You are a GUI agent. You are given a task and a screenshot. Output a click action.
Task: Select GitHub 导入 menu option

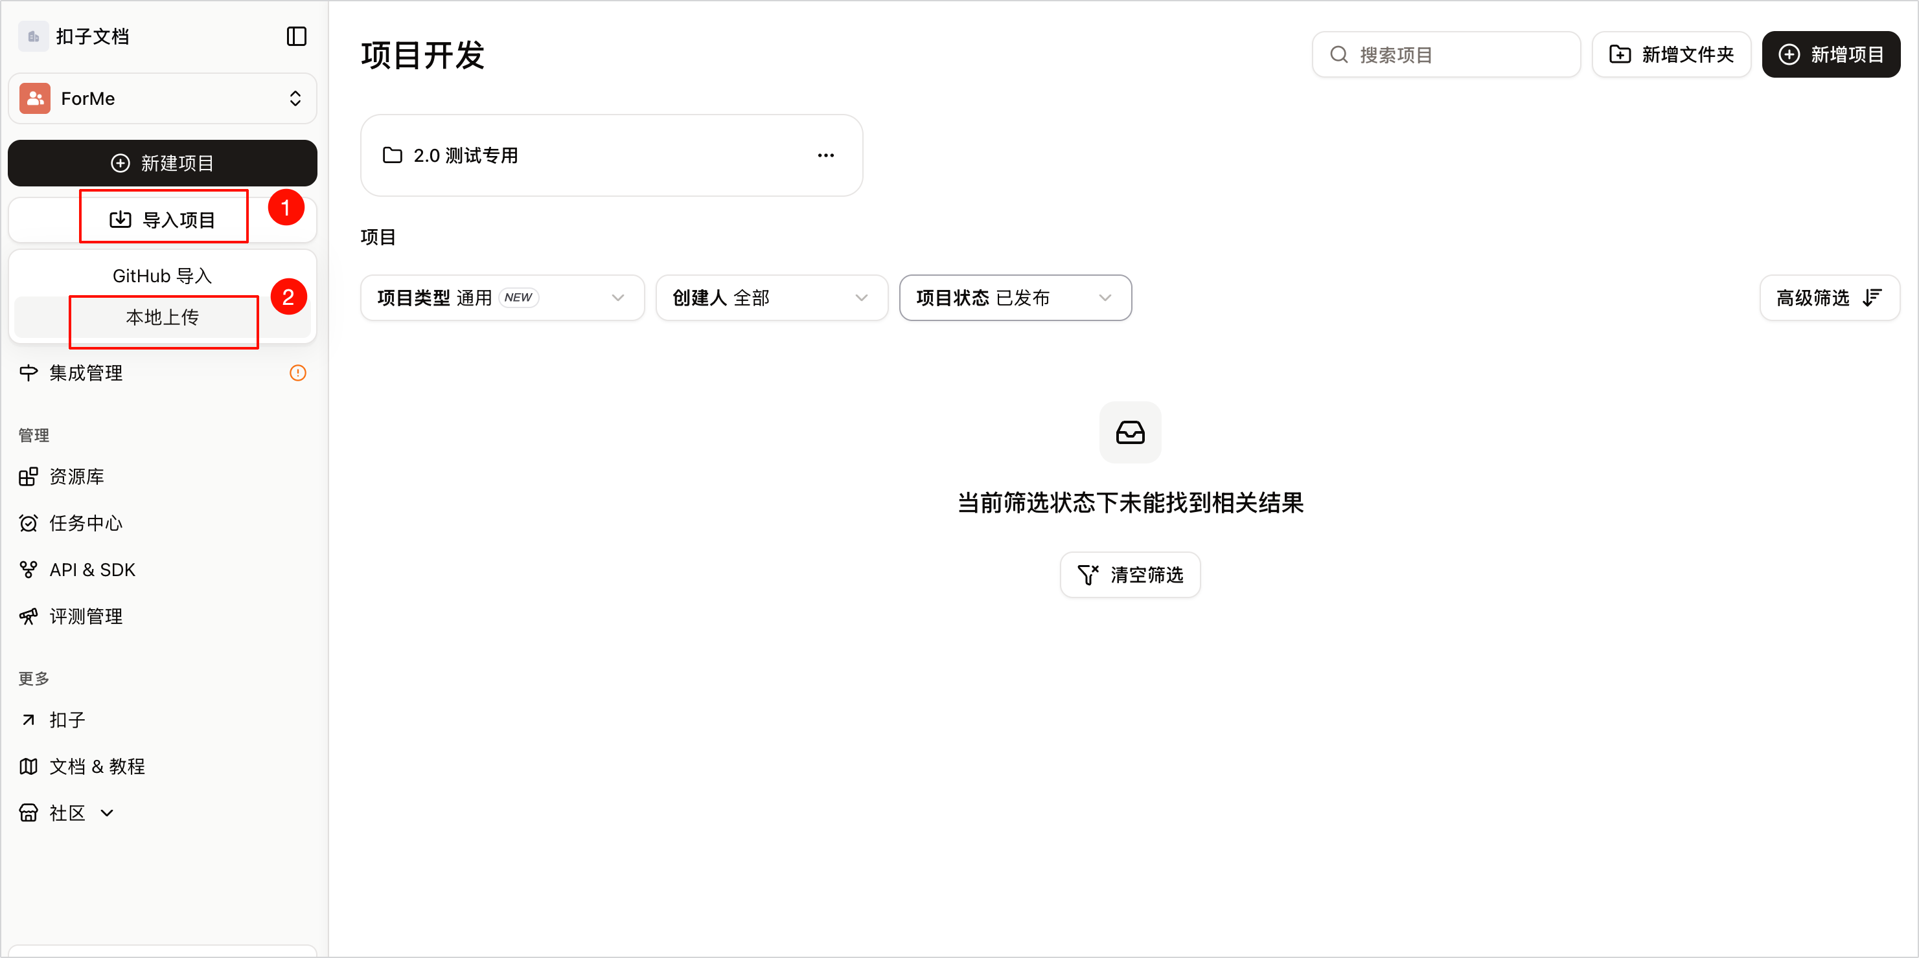(x=163, y=276)
